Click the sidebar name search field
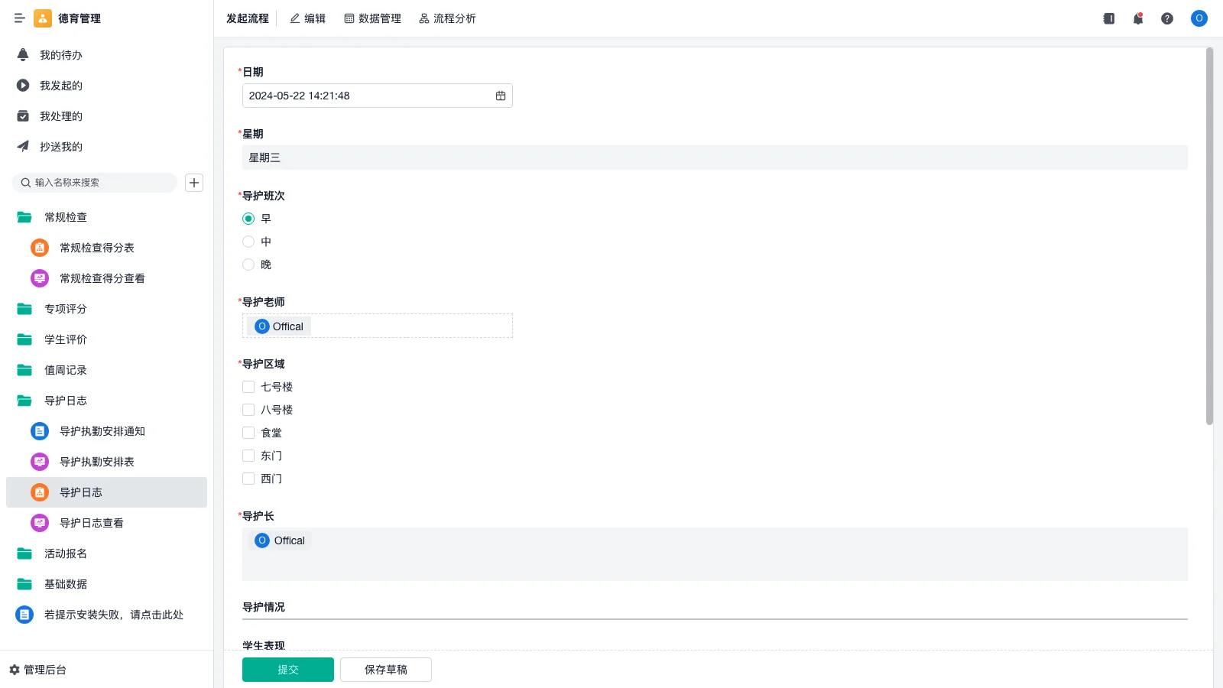Image resolution: width=1223 pixels, height=688 pixels. (x=99, y=183)
